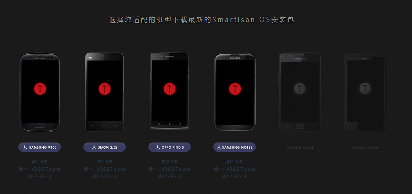Click download icon on Xiaomi 2/2S button

click(94, 148)
